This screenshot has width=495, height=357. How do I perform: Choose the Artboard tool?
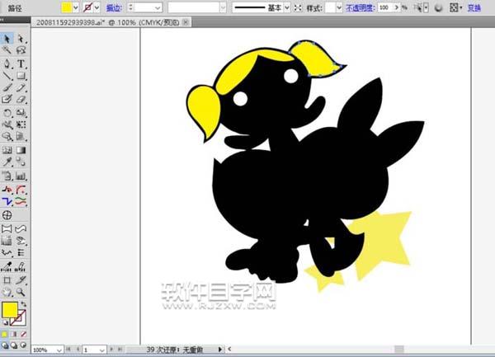(7, 280)
